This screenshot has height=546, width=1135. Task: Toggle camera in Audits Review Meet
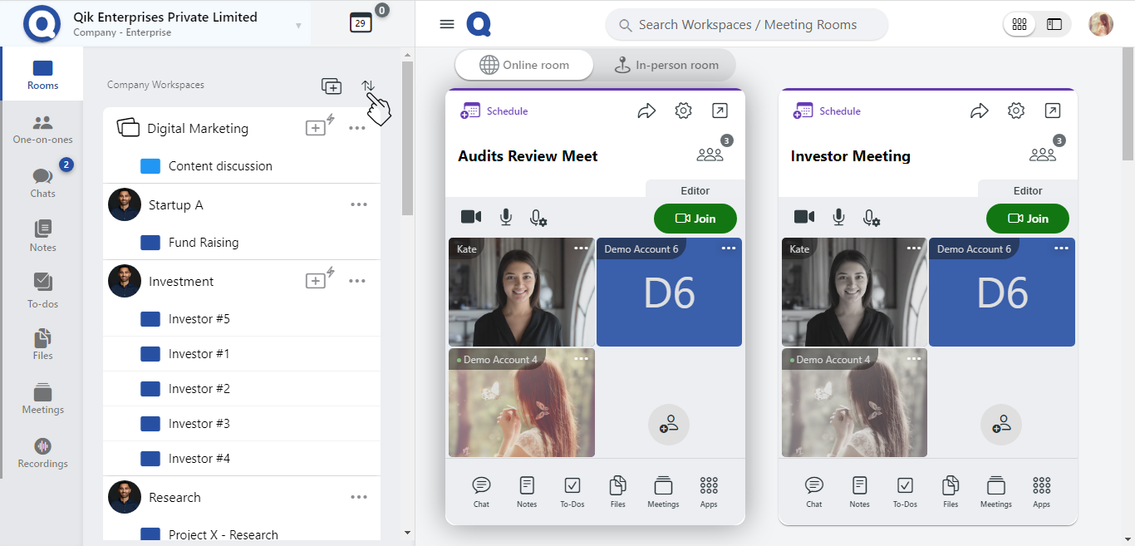tap(471, 218)
